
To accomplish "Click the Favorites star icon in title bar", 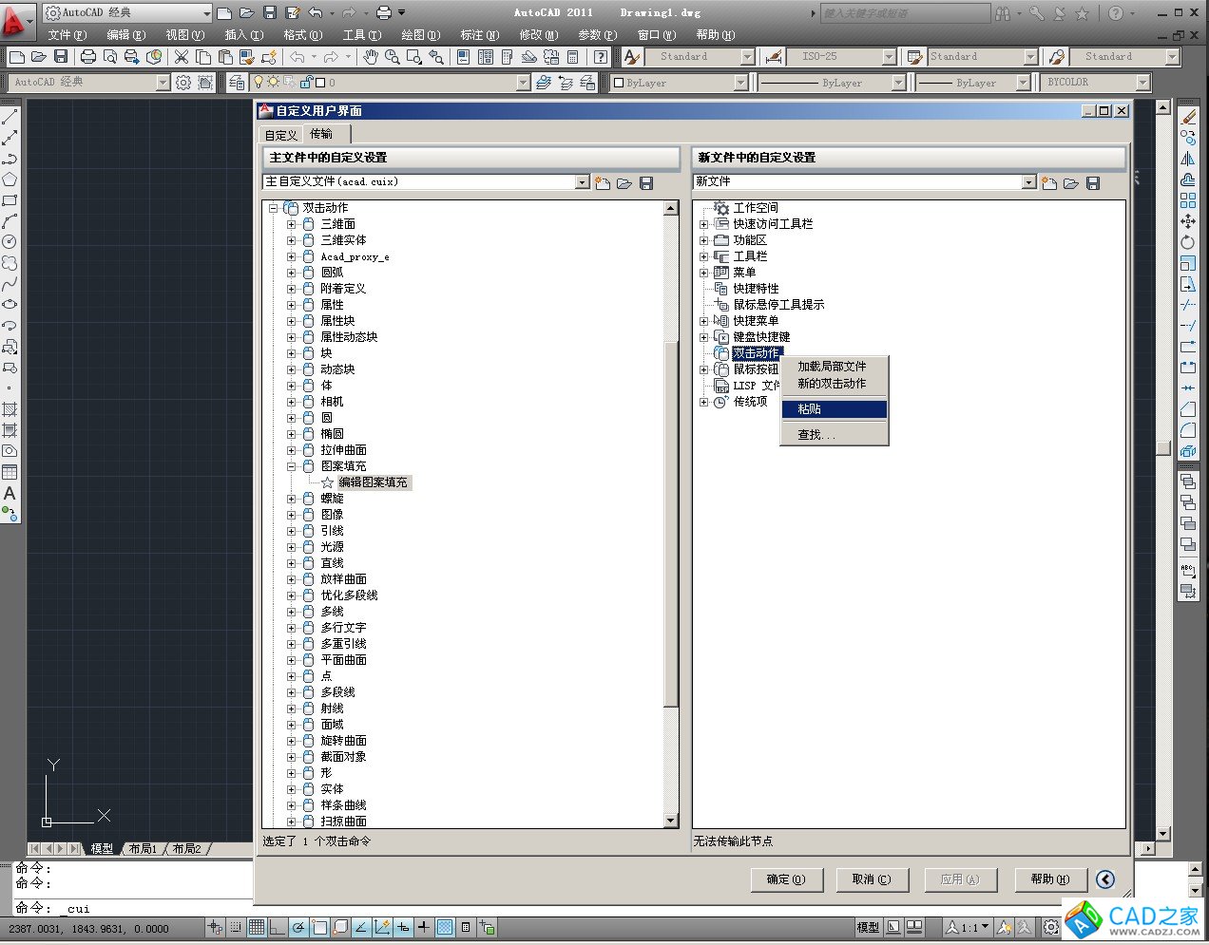I will 1082,13.
